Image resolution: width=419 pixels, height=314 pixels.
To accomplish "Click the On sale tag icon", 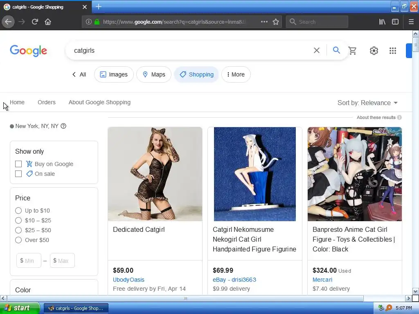I will click(x=29, y=174).
